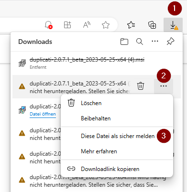Click the Entfernt status text
The width and height of the screenshot is (187, 192).
[38, 67]
